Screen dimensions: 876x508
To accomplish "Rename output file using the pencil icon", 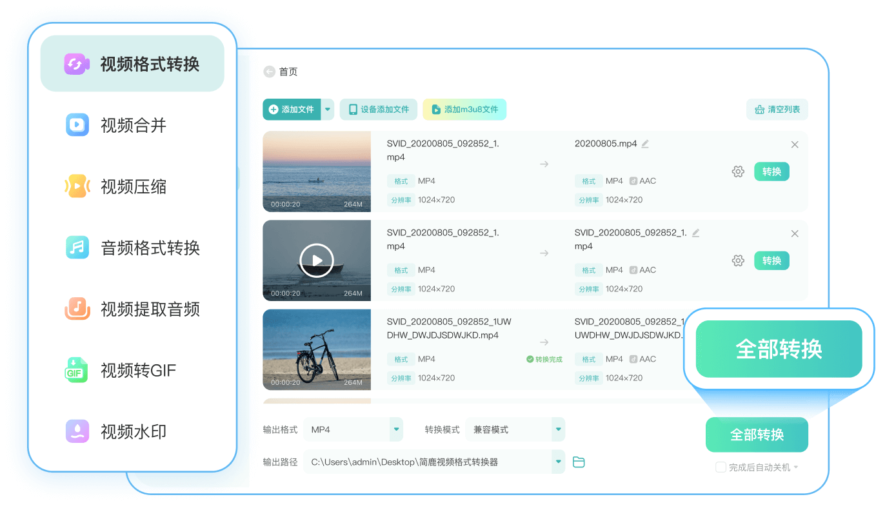I will pyautogui.click(x=644, y=143).
